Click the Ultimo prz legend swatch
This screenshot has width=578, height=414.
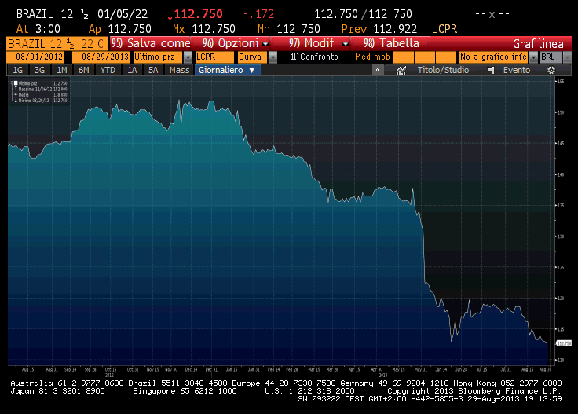coord(15,82)
